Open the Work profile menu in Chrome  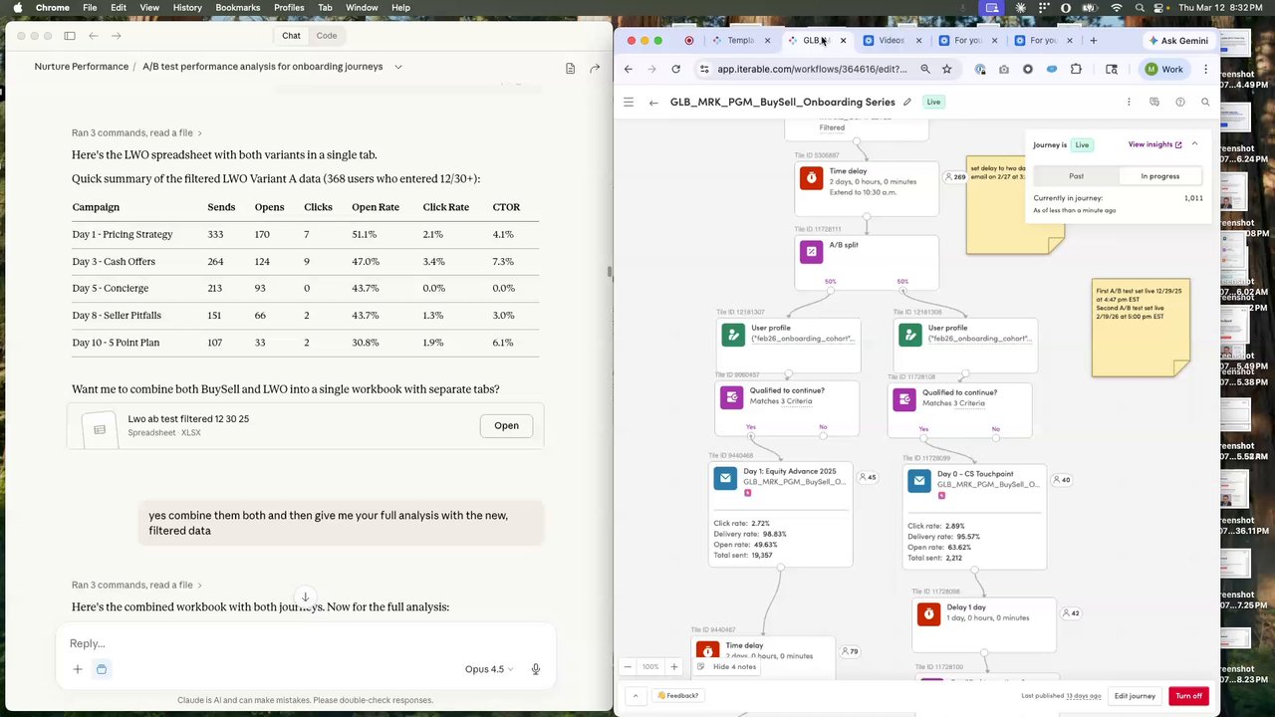tap(1165, 69)
